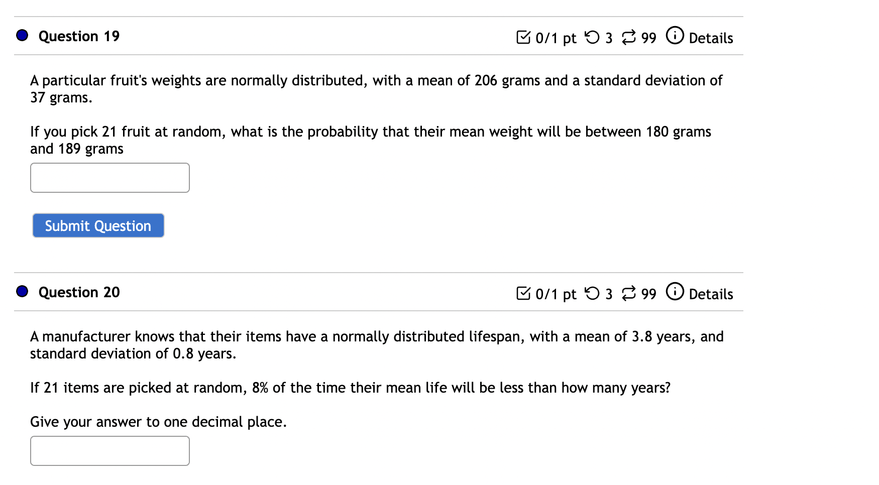The height and width of the screenshot is (485, 879).
Task: Click the reattempt (99) icon for Question 20
Action: tap(628, 293)
